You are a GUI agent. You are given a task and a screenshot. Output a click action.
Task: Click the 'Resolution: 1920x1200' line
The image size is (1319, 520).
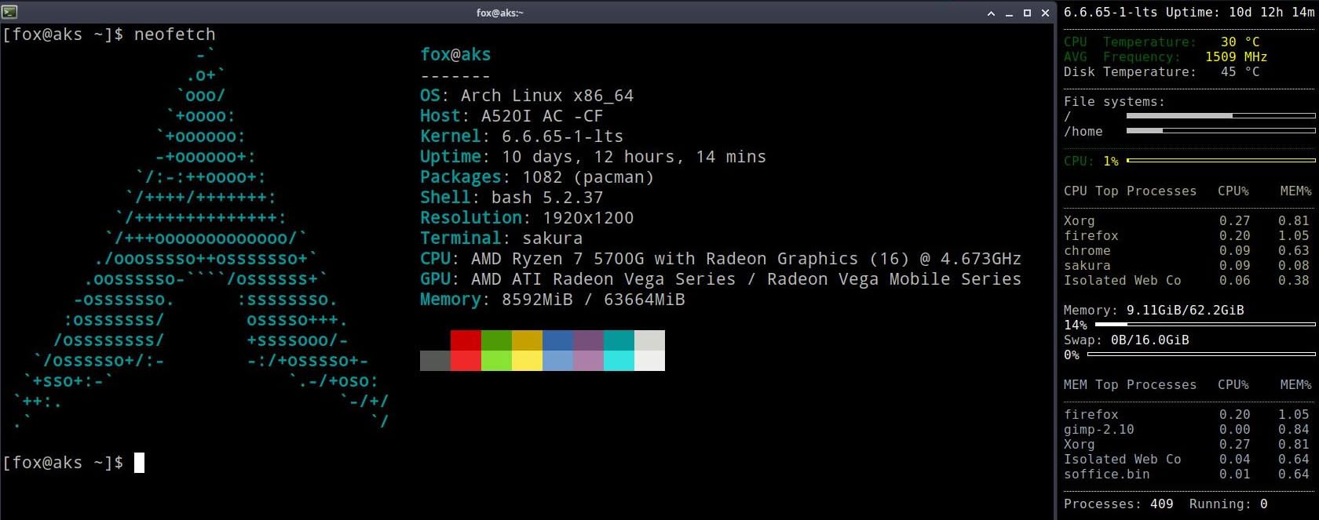pyautogui.click(x=527, y=218)
